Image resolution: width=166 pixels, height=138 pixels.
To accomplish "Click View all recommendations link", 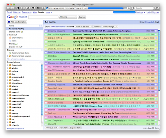I will 17,59.
